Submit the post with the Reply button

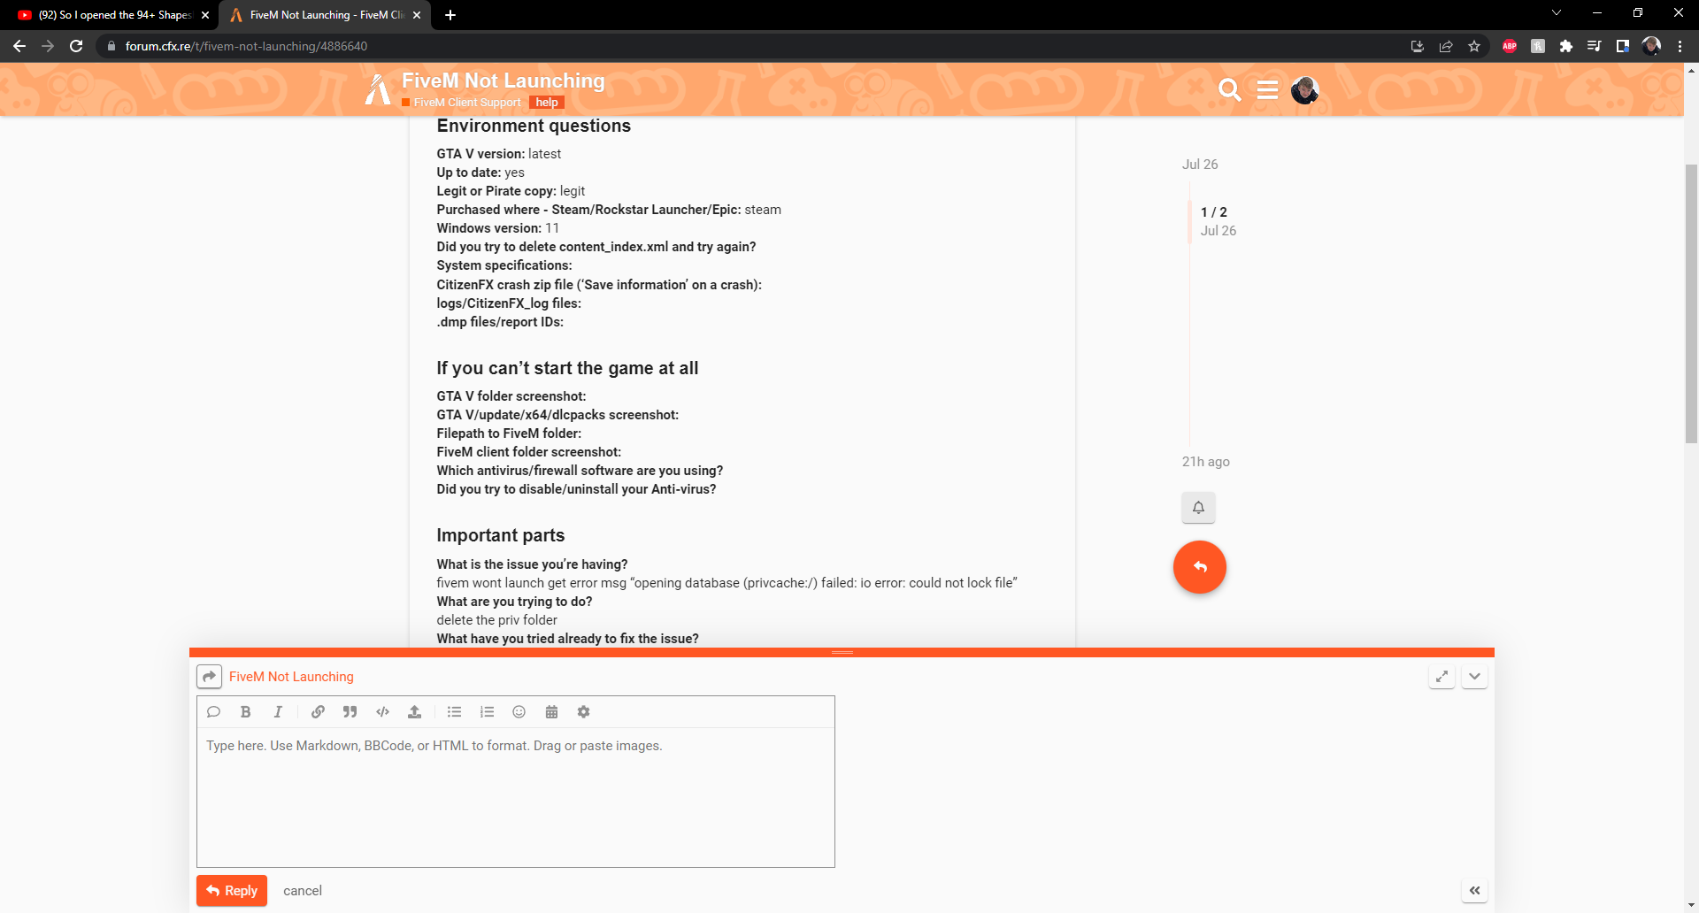(x=231, y=890)
